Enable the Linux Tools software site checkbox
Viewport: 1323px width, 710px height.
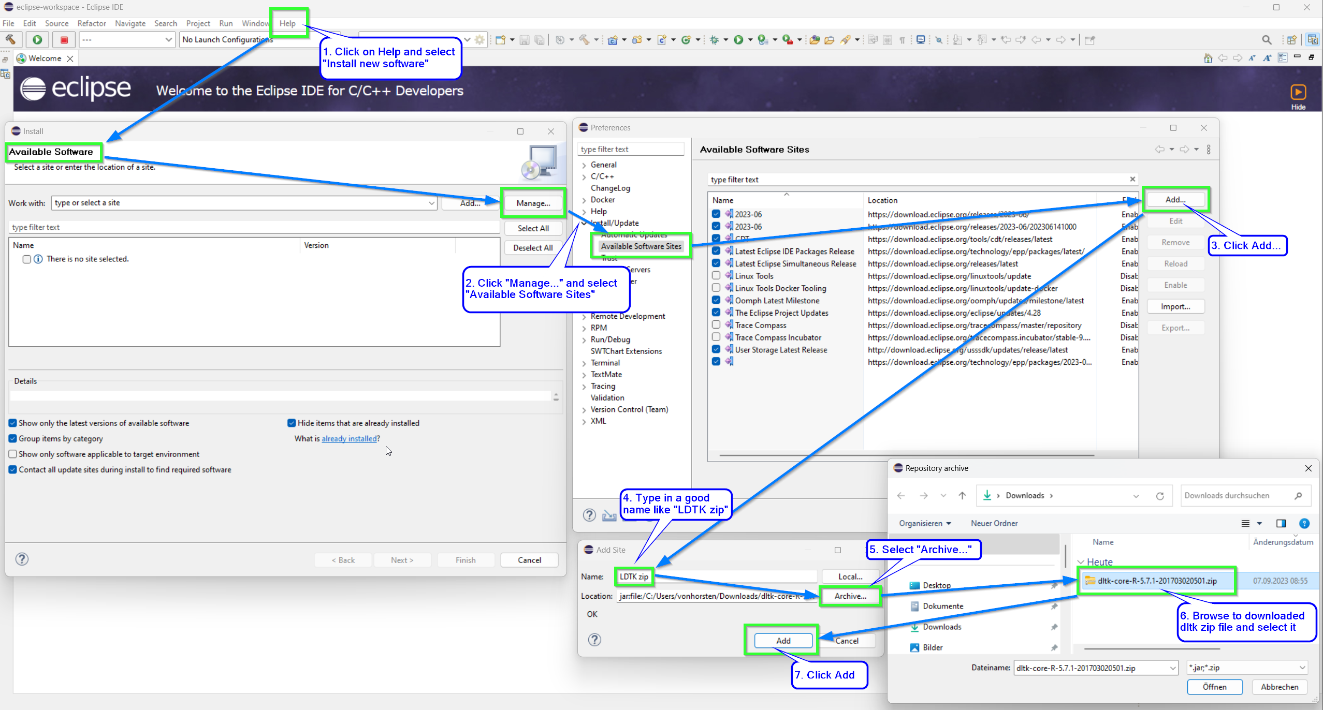pos(716,275)
